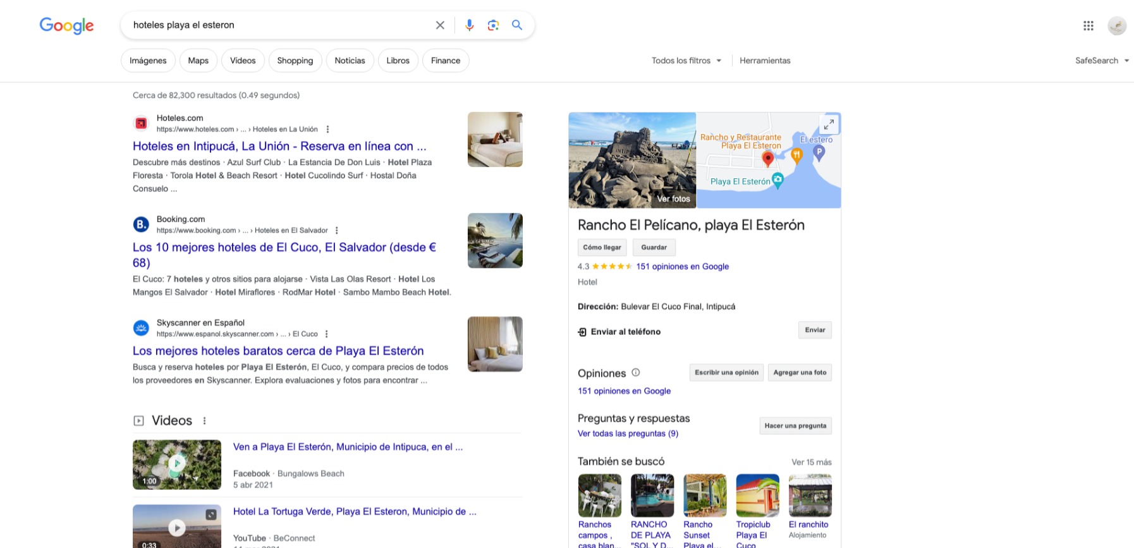The width and height of the screenshot is (1134, 548).
Task: Open the Opiniones info icon
Action: click(x=636, y=373)
